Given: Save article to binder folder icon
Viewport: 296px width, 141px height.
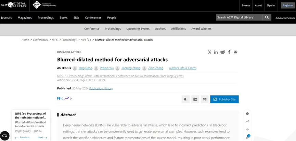Looking at the screenshot, I should coord(195,99).
